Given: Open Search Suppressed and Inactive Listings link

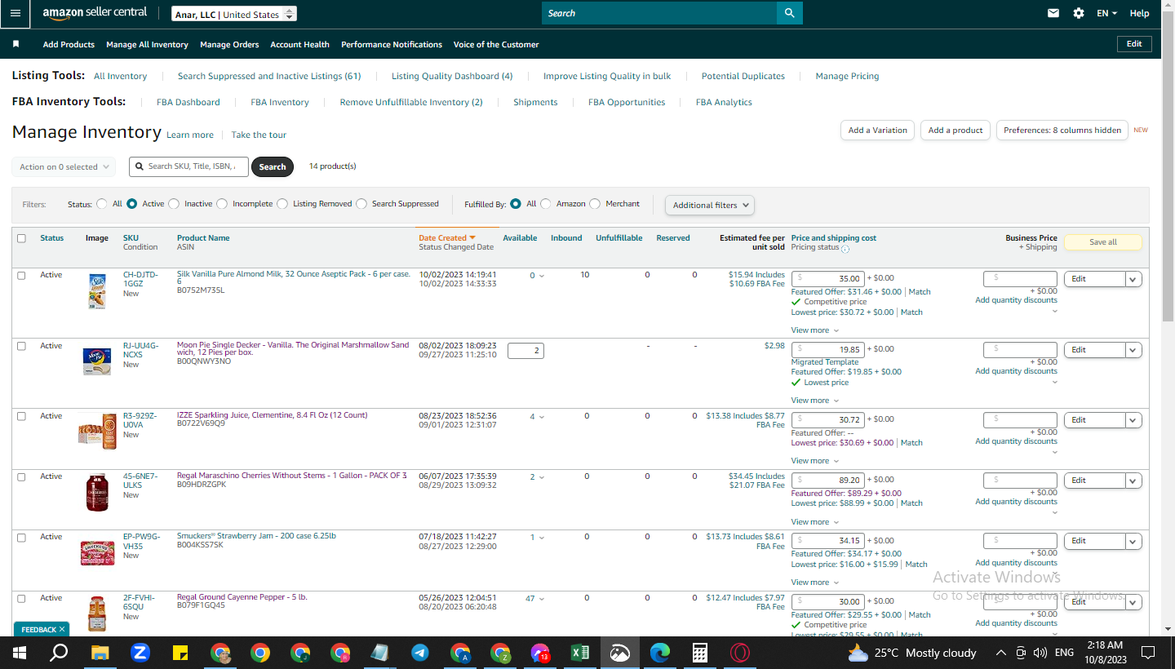Looking at the screenshot, I should [x=269, y=76].
